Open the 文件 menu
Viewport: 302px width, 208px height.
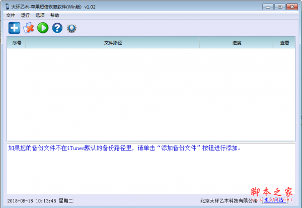(x=11, y=15)
